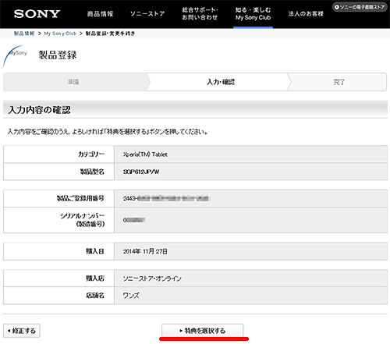Click the 購入日 row label

click(x=95, y=251)
